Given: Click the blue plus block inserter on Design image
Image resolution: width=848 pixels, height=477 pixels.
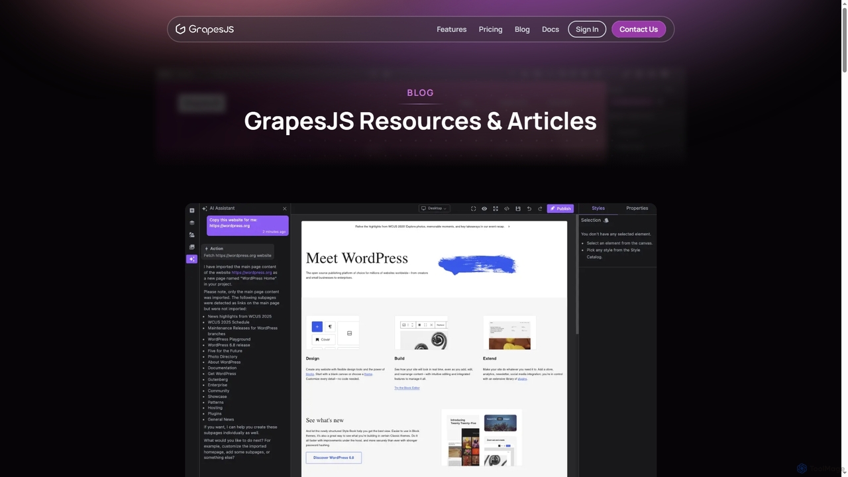Looking at the screenshot, I should (x=317, y=327).
